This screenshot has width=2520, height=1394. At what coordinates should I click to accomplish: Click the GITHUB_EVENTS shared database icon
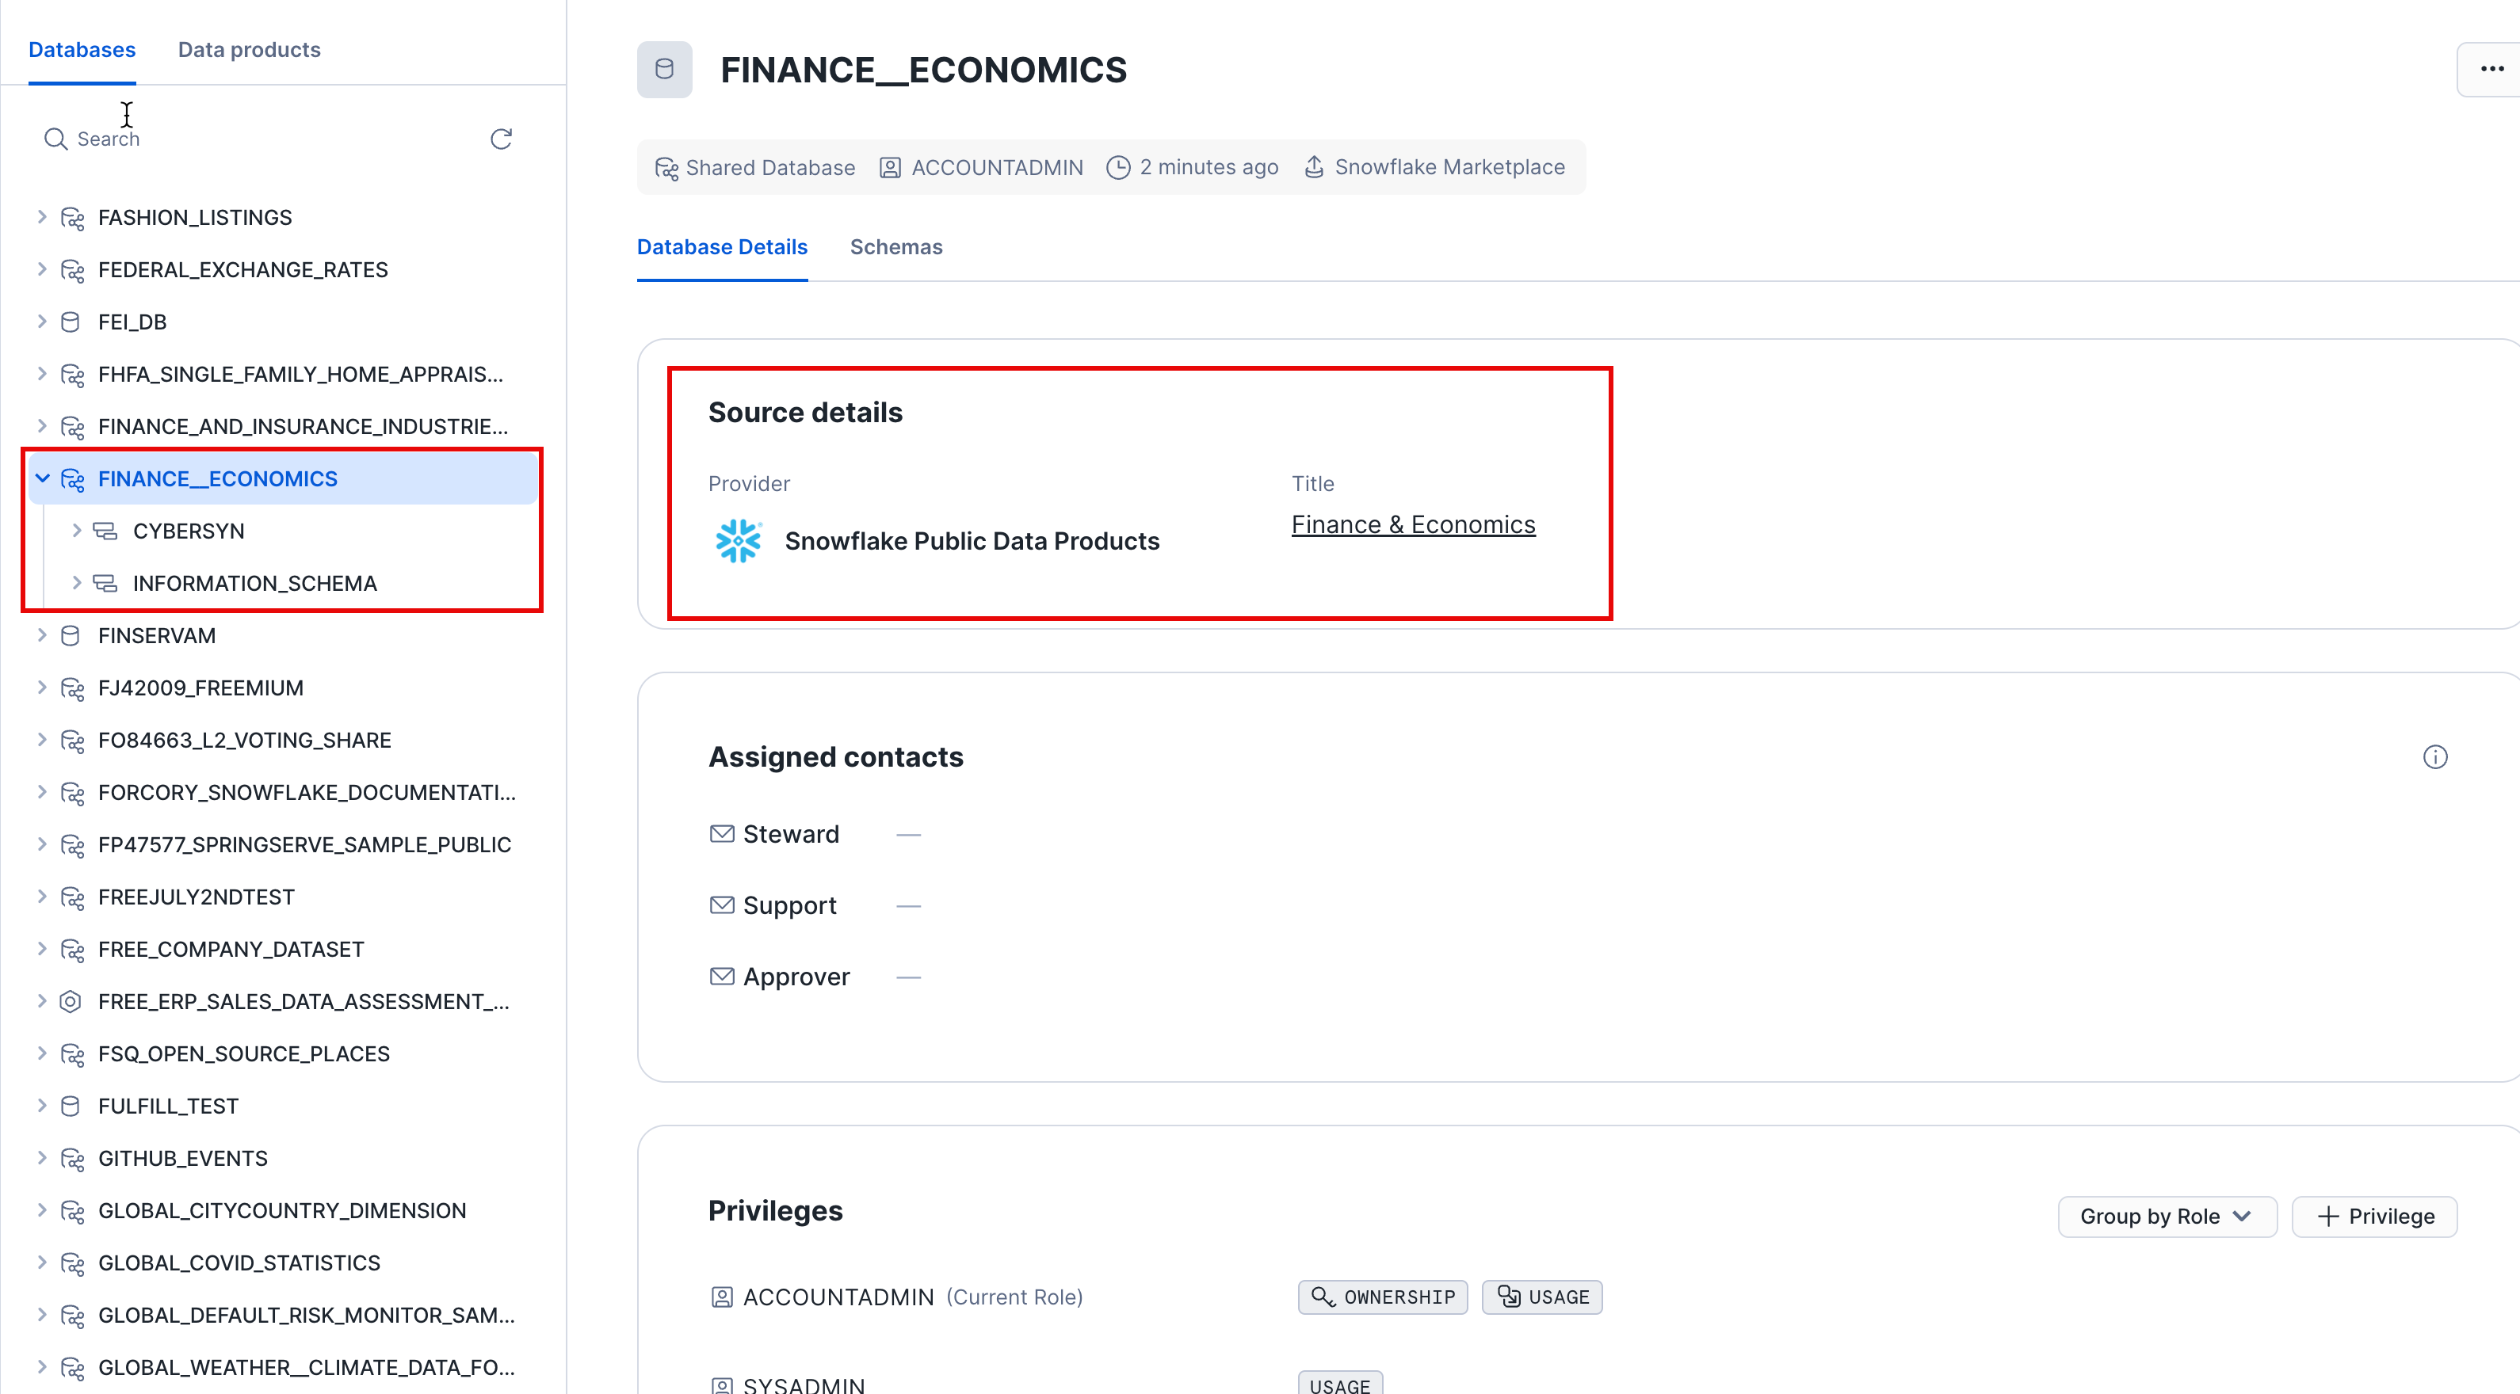pos(72,1159)
